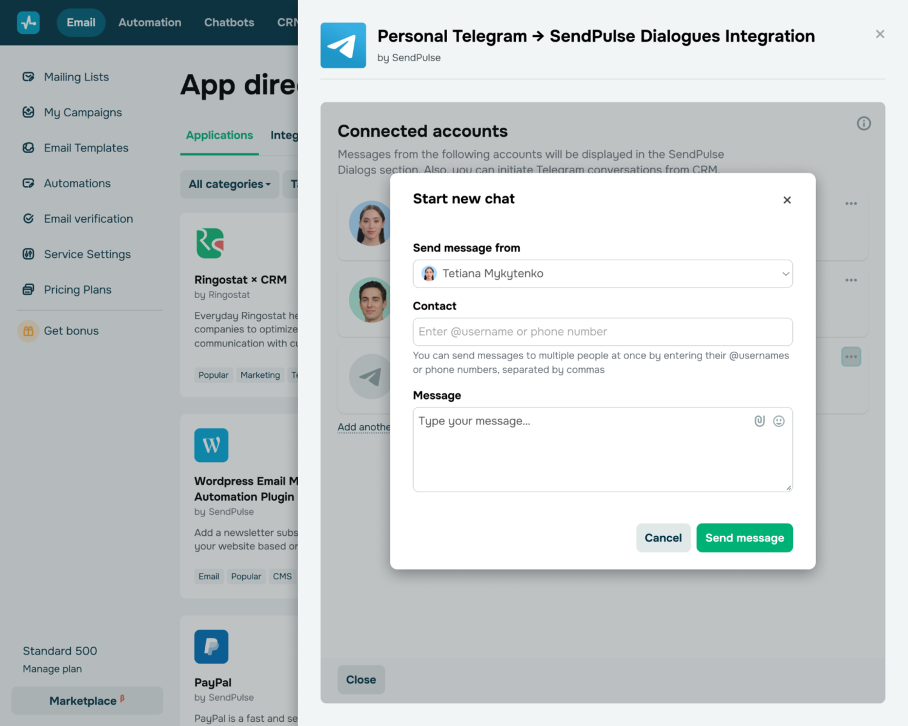The image size is (908, 726).
Task: Expand the Send message from dropdown
Action: [603, 274]
